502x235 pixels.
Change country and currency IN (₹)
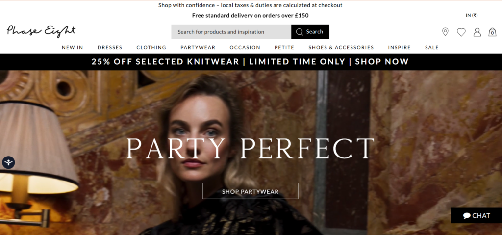coord(472,15)
